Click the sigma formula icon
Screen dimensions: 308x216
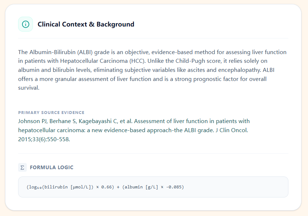[x=22, y=167]
